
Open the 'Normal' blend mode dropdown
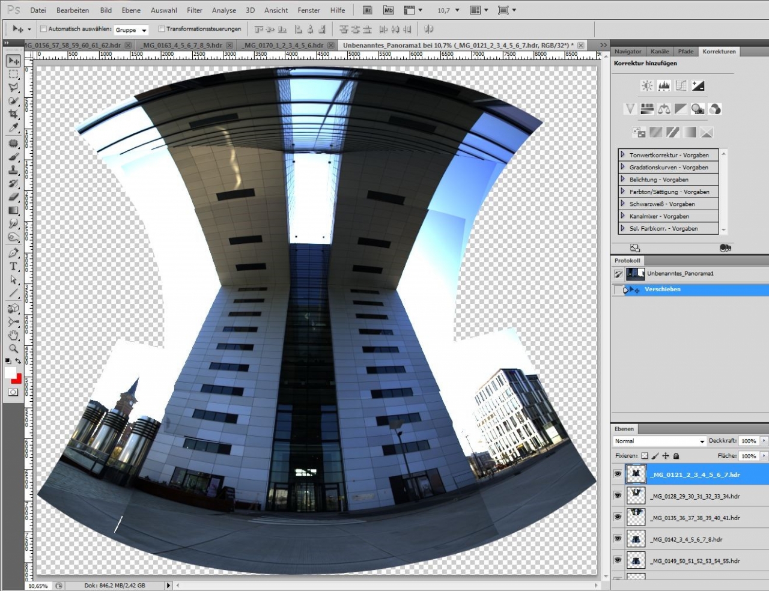tap(659, 441)
